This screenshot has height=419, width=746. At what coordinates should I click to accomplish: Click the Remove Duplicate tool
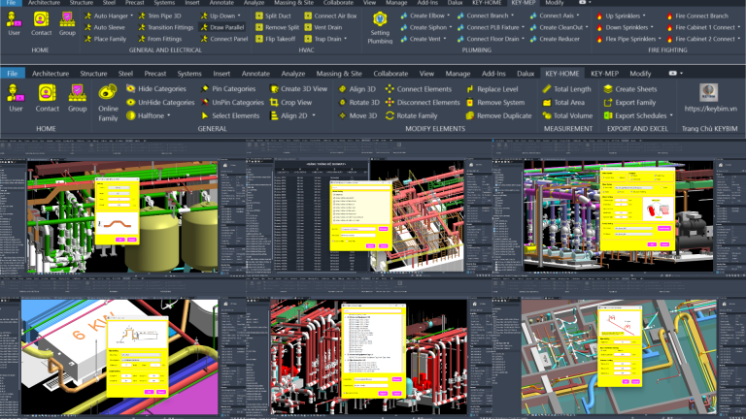498,115
